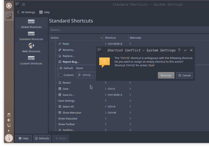Open the clipboard tray icon
The width and height of the screenshot is (209, 147).
[9, 115]
